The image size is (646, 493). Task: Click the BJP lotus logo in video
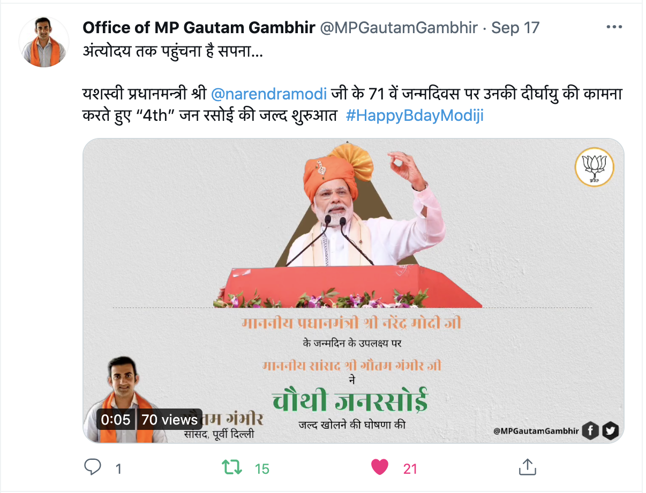tap(594, 167)
